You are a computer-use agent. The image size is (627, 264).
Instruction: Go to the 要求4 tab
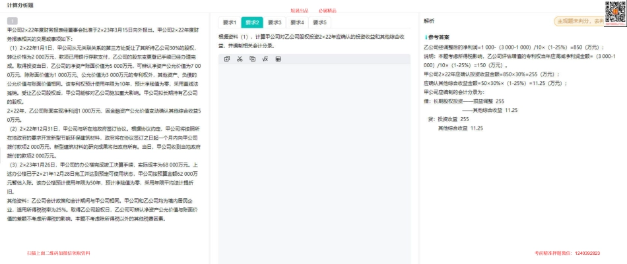[x=297, y=22]
